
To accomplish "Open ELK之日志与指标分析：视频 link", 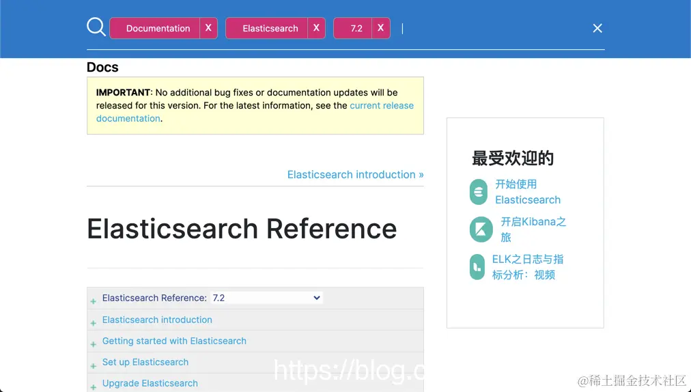I will [x=528, y=267].
